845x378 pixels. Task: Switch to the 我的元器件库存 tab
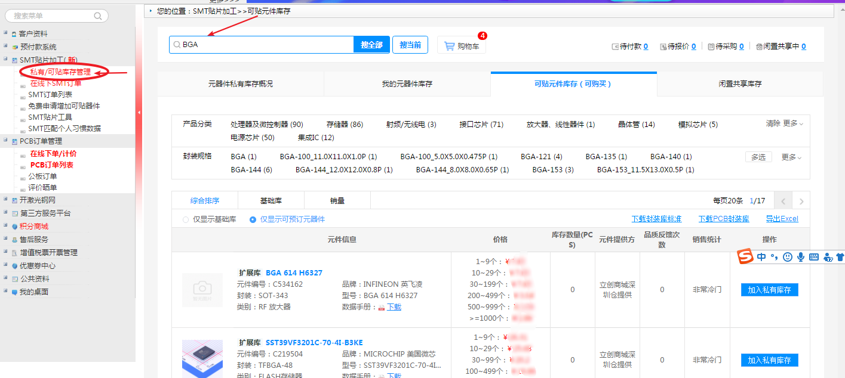pyautogui.click(x=407, y=84)
